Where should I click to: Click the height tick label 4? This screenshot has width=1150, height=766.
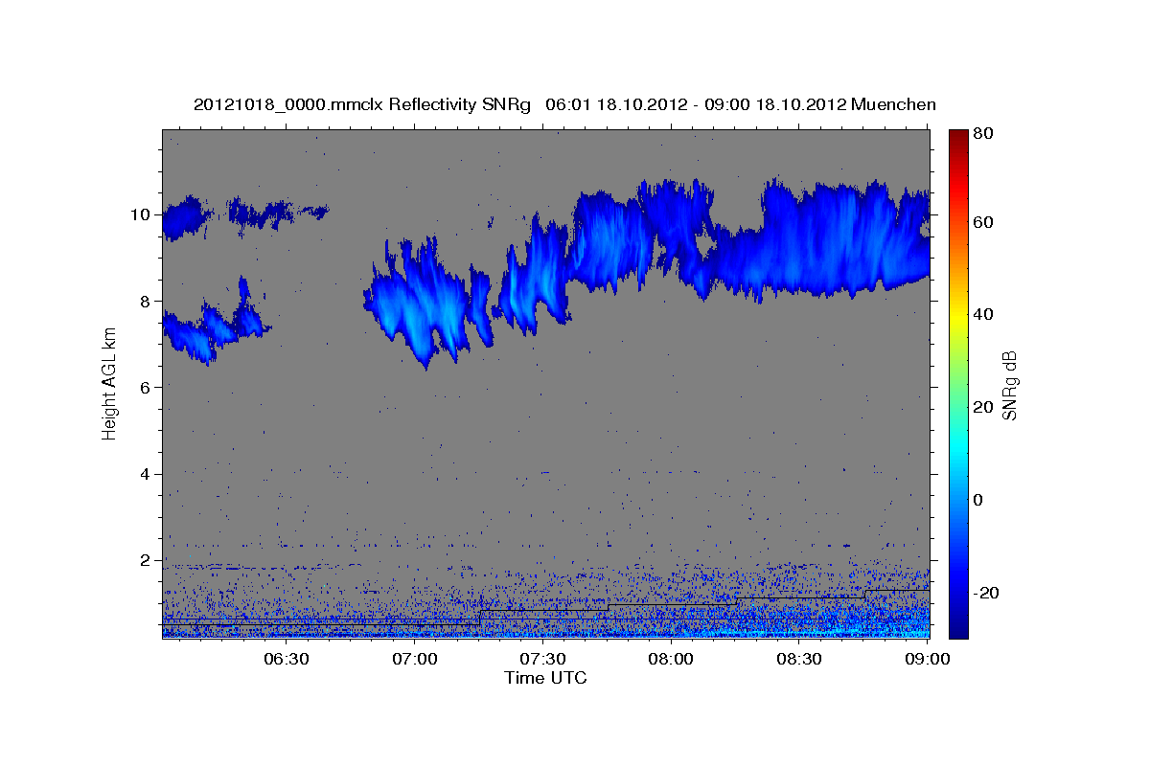145,474
